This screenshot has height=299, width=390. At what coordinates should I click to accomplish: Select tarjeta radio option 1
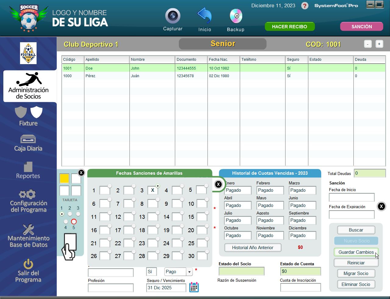(x=62, y=214)
